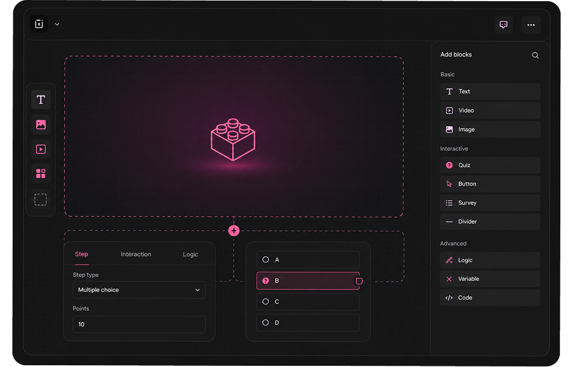The width and height of the screenshot is (573, 367).
Task: Switch to the Step tab
Action: (82, 254)
